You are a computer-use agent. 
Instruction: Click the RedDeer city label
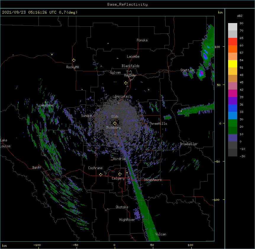pos(130,75)
